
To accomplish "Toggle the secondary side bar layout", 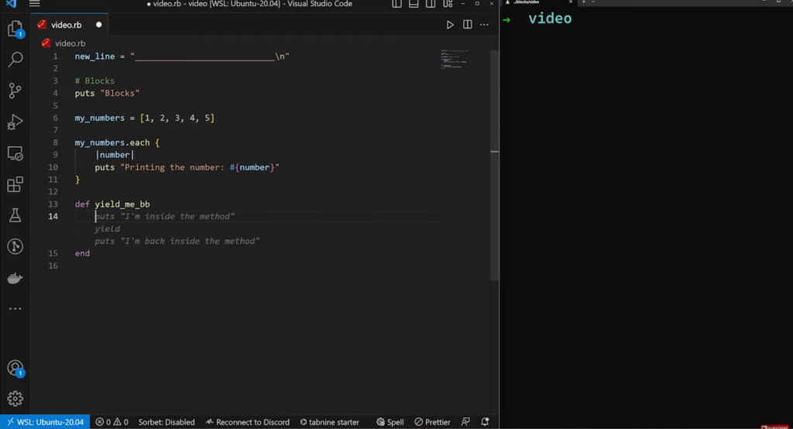I will pyautogui.click(x=431, y=4).
